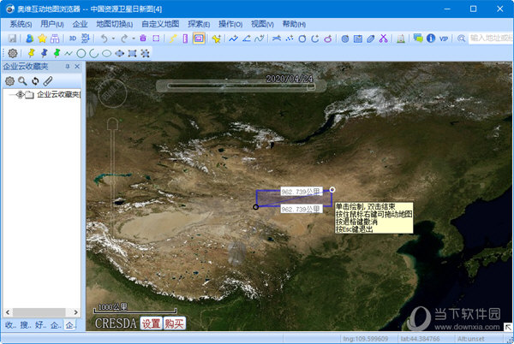
Task: Click the four-way move arrows icon
Action: click(x=119, y=53)
